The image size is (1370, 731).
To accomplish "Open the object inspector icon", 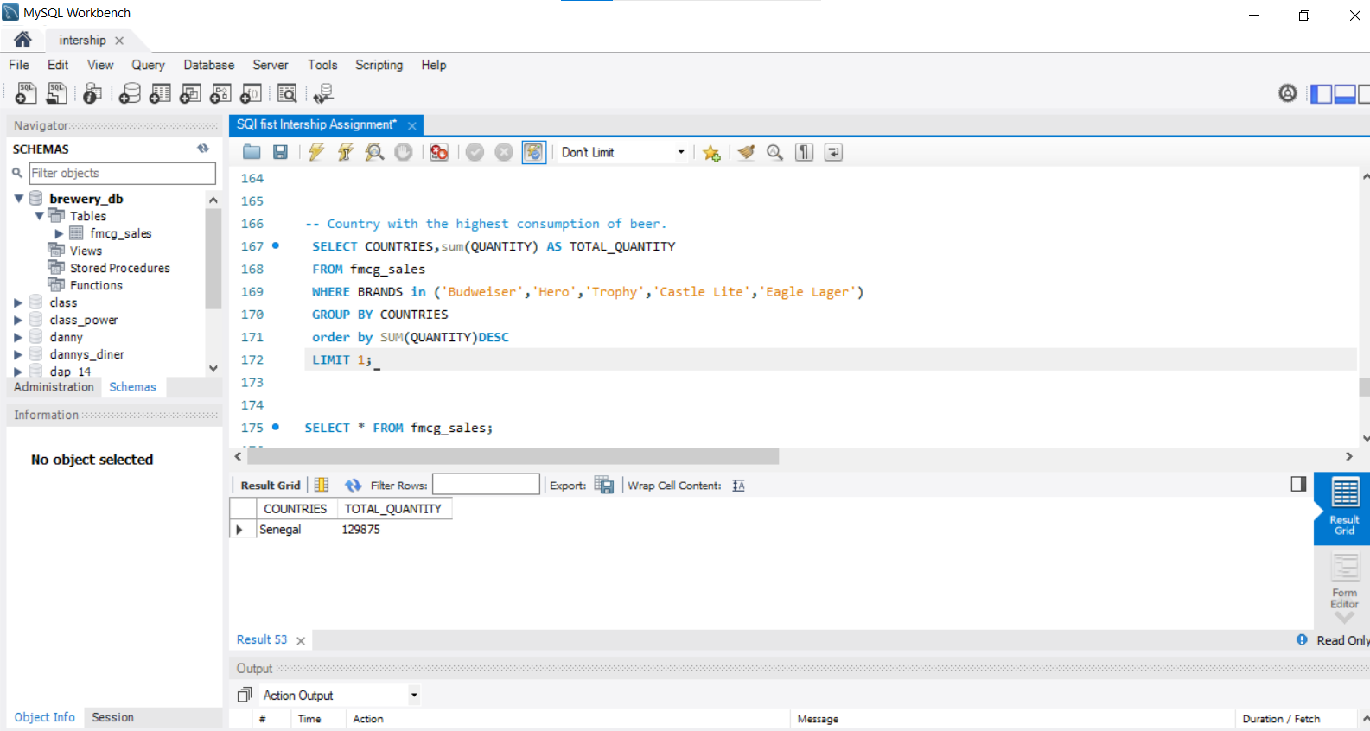I will click(92, 93).
